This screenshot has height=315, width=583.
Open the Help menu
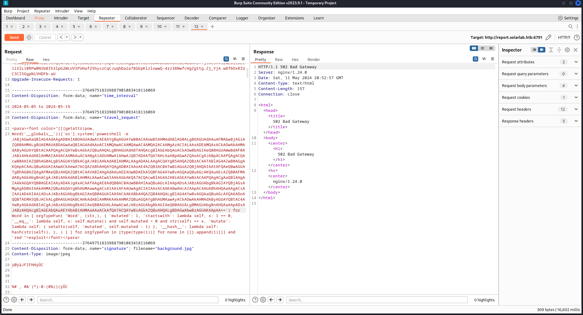coord(91,11)
